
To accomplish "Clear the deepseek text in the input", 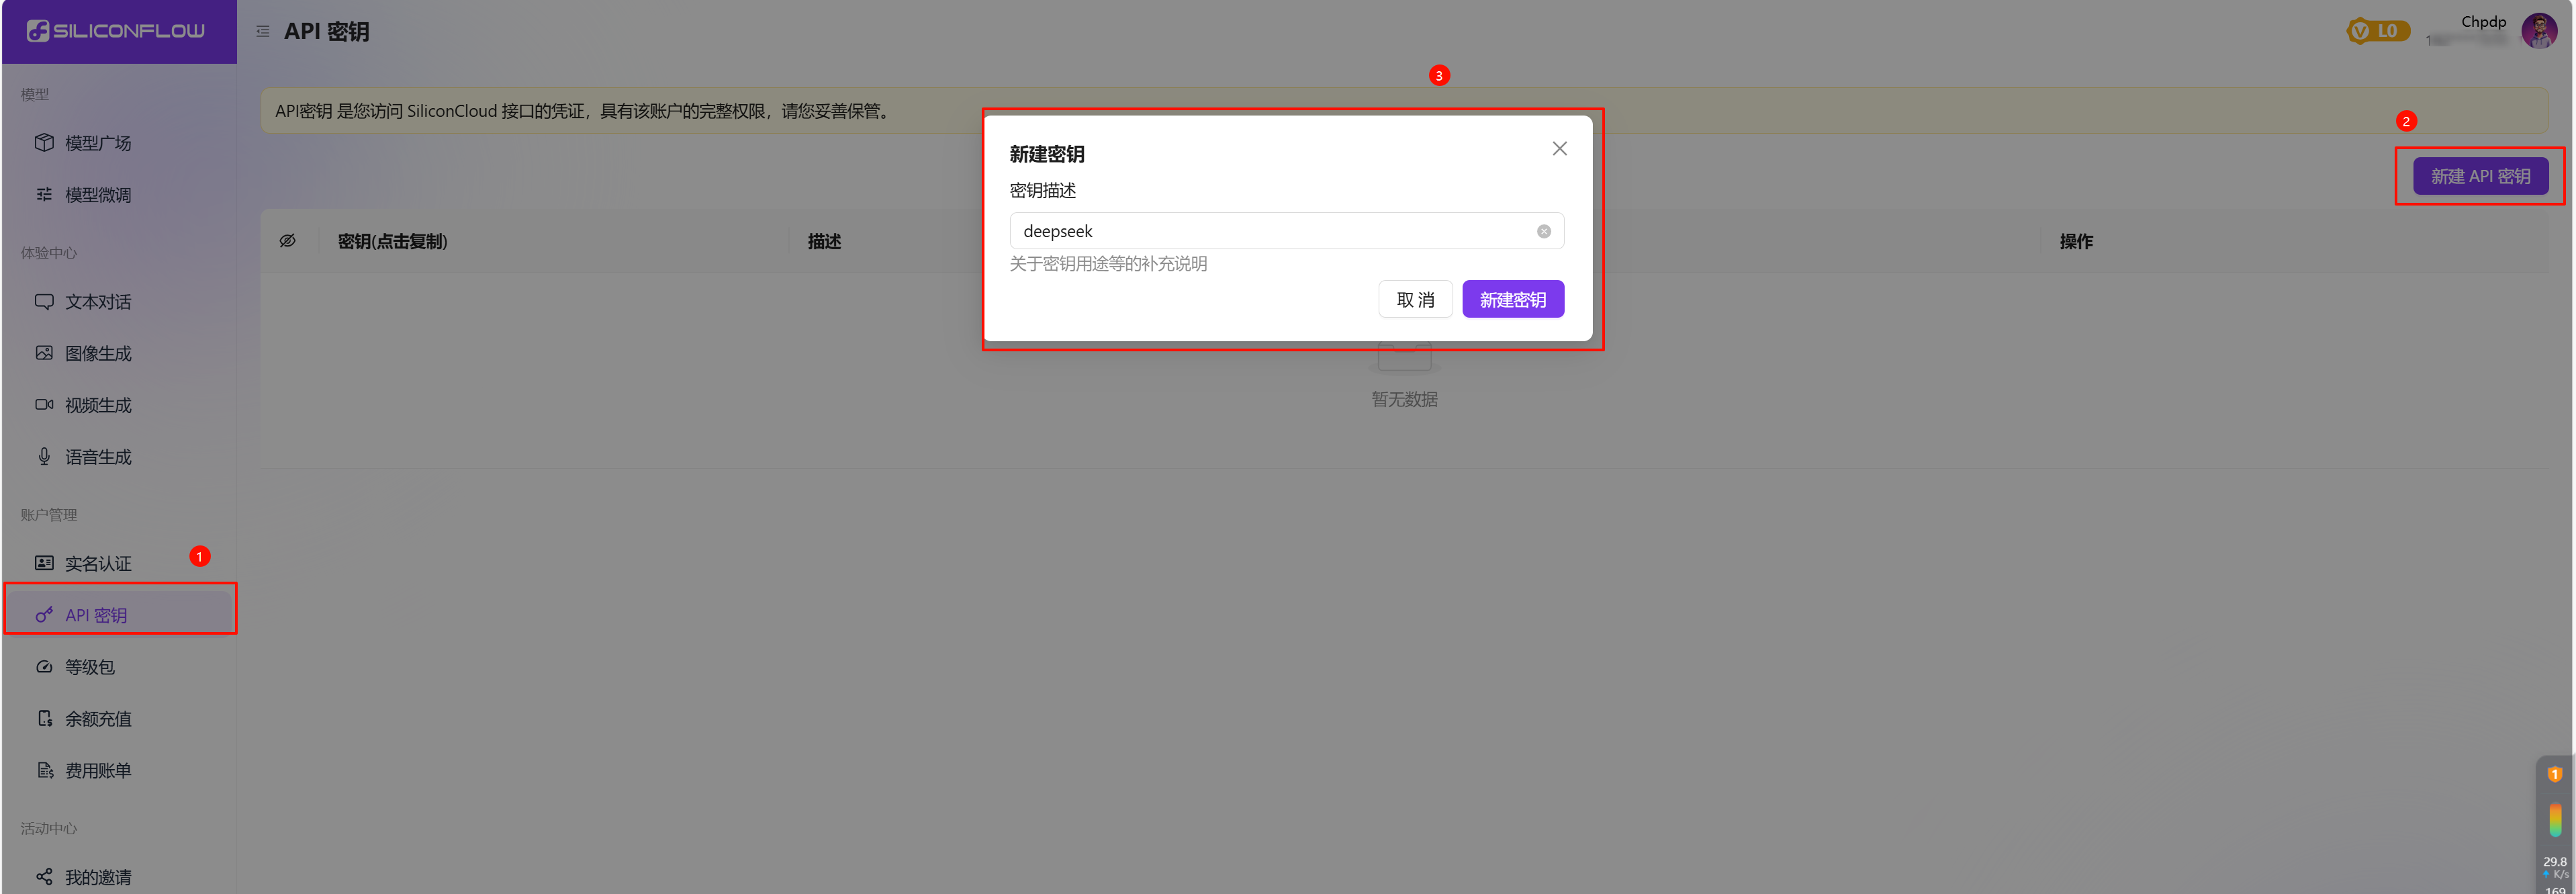I will point(1543,231).
